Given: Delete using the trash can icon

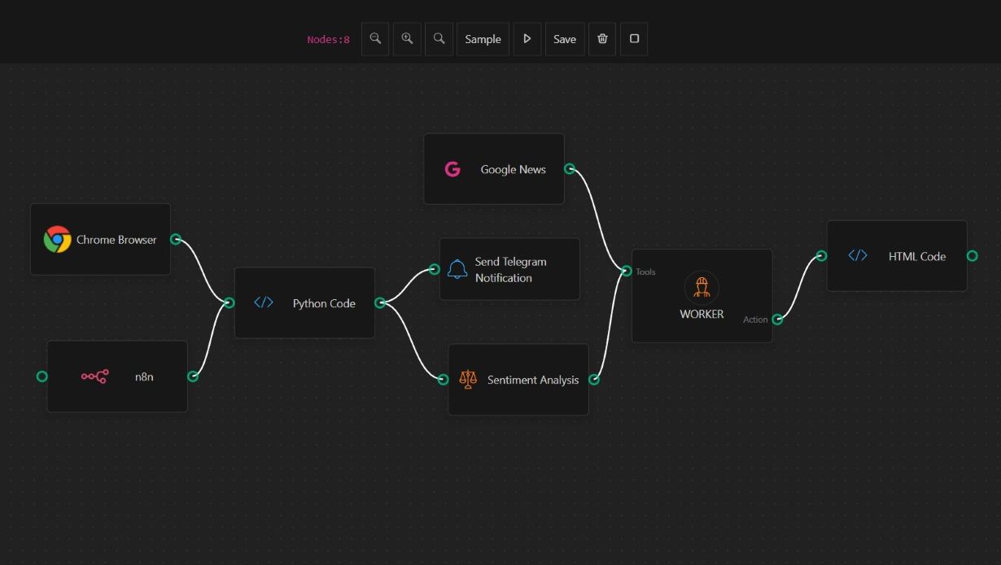Looking at the screenshot, I should pyautogui.click(x=602, y=39).
